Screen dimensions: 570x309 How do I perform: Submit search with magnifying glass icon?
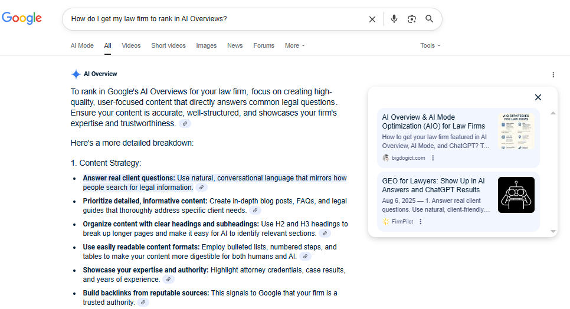pos(430,19)
